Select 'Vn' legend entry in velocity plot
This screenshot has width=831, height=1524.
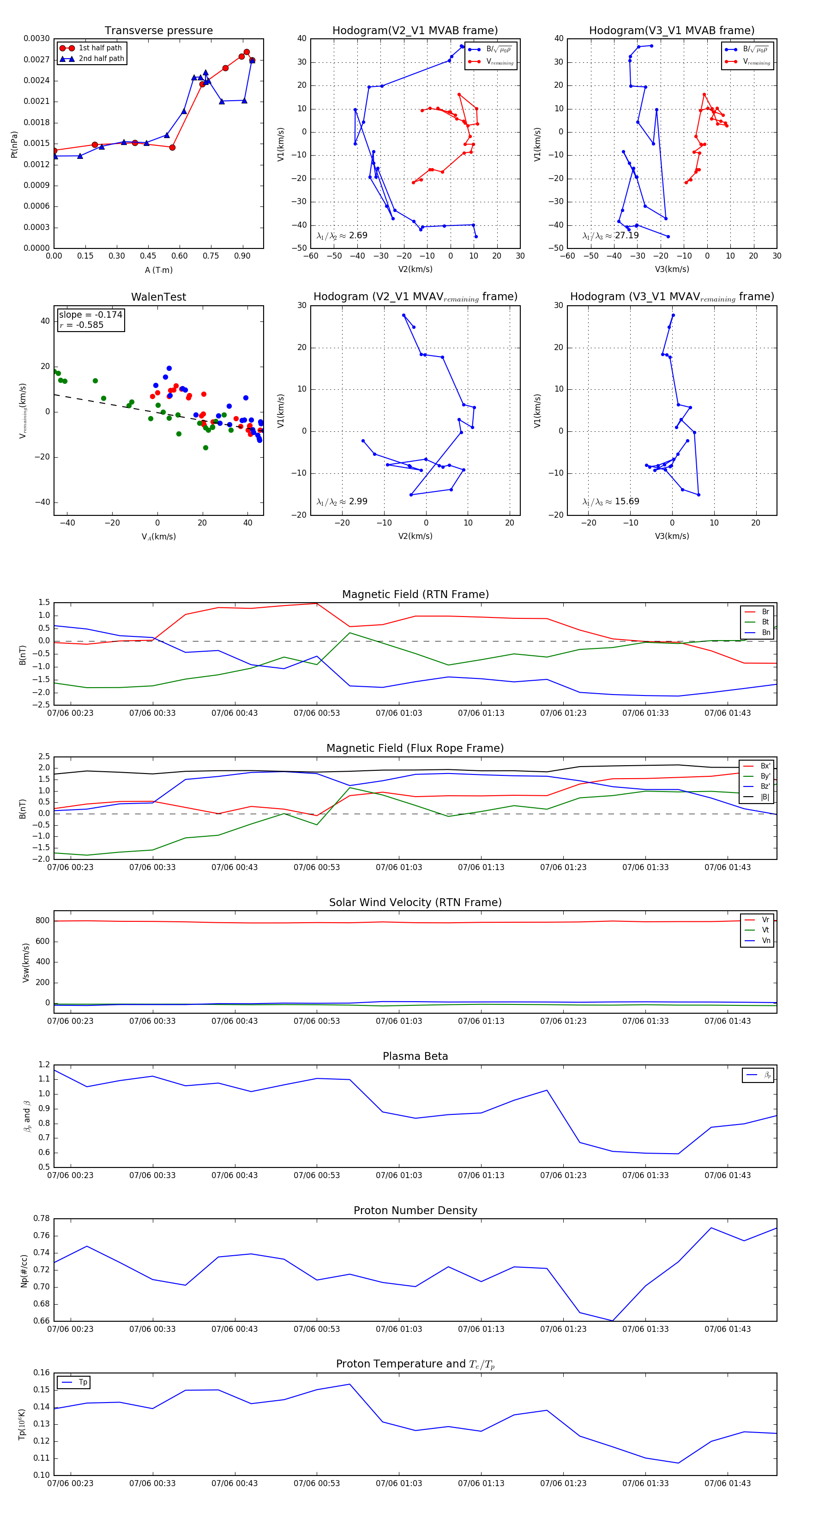[757, 941]
